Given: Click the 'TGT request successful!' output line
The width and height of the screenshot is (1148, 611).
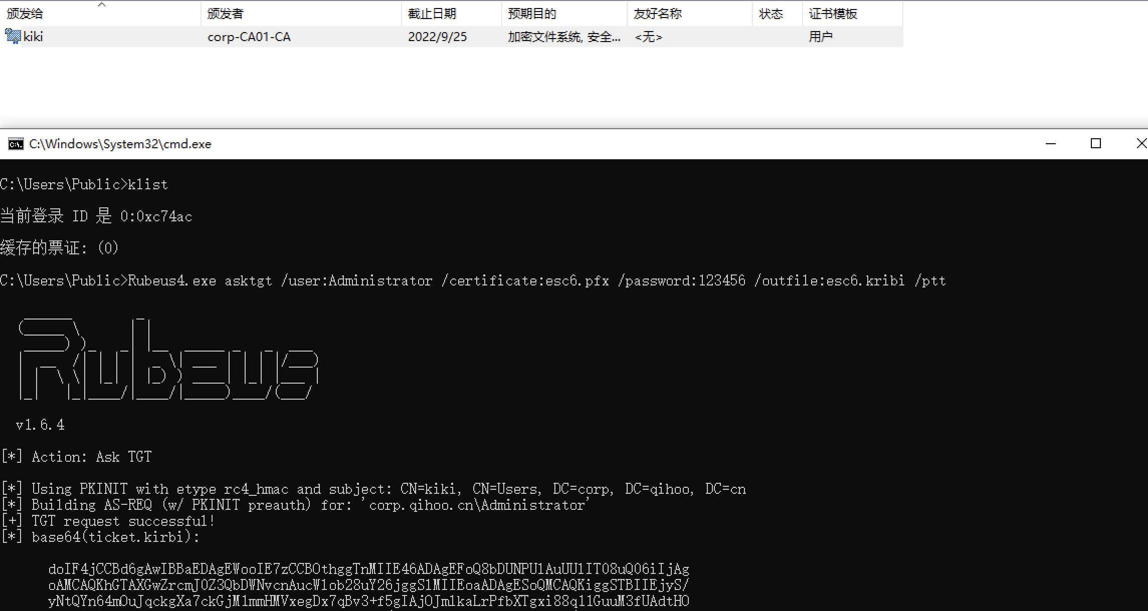Looking at the screenshot, I should (123, 521).
